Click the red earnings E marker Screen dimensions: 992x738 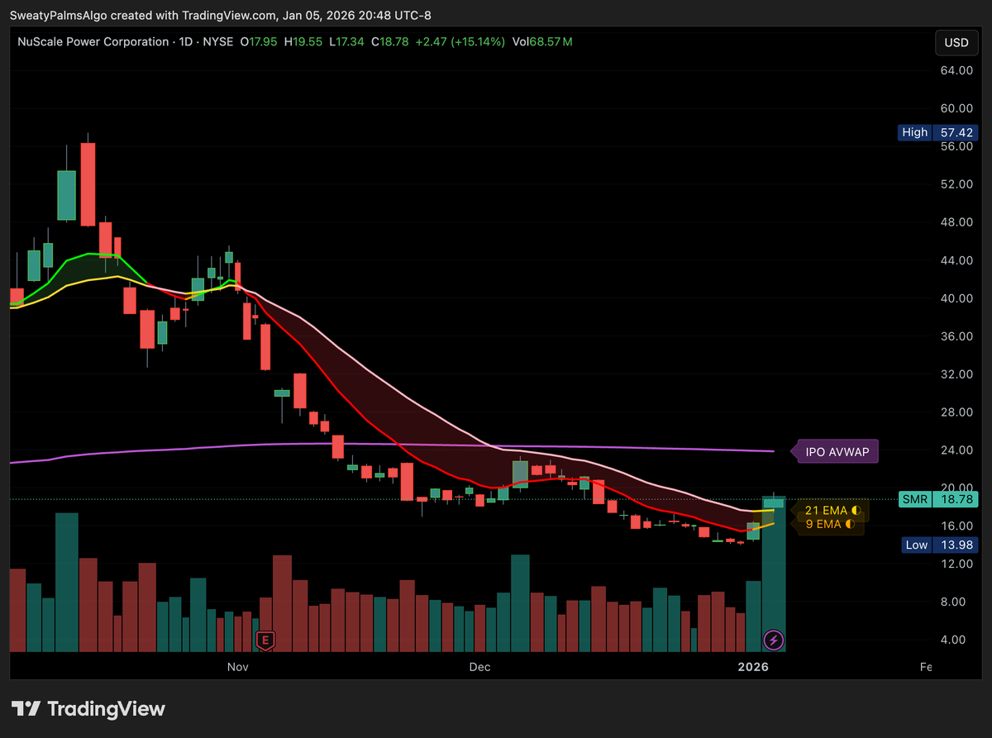265,640
